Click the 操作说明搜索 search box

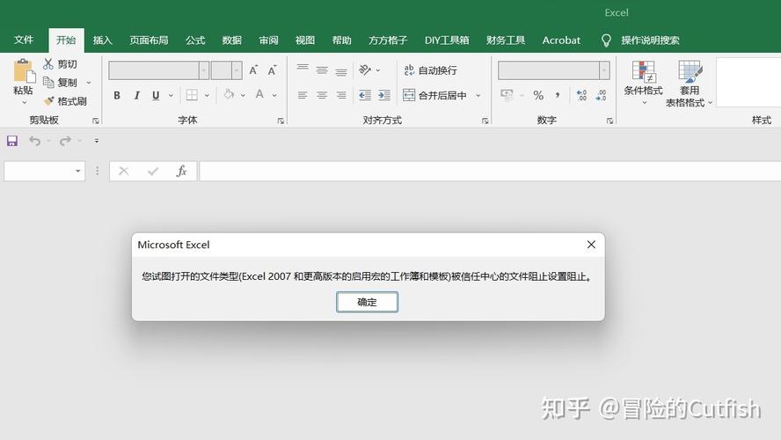[650, 40]
